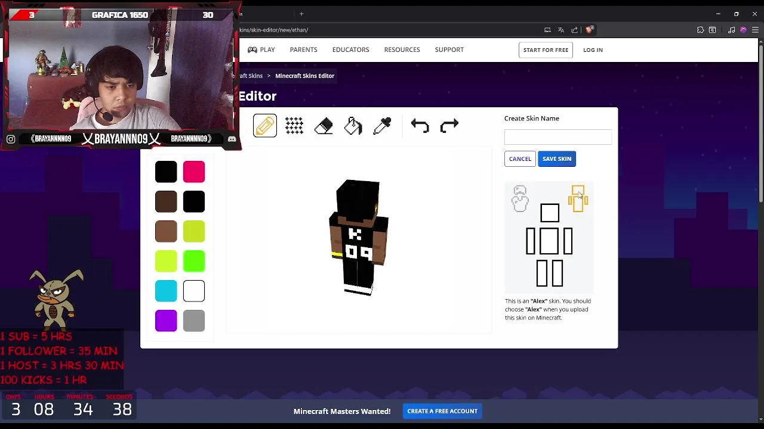Select the eyedropper color picker tool

pyautogui.click(x=382, y=125)
